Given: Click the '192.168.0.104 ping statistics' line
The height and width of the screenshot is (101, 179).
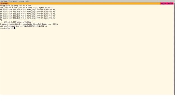Looking at the screenshot, I should (x=17, y=22).
